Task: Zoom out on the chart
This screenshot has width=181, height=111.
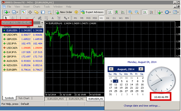Action: pos(137,12)
